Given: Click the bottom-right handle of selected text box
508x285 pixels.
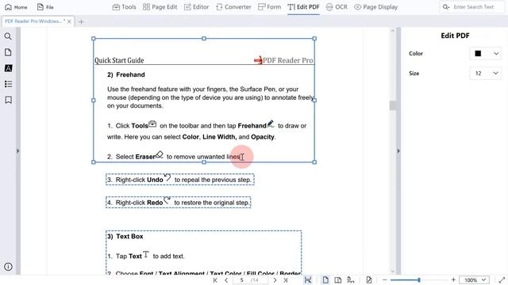Looking at the screenshot, I should 314,162.
